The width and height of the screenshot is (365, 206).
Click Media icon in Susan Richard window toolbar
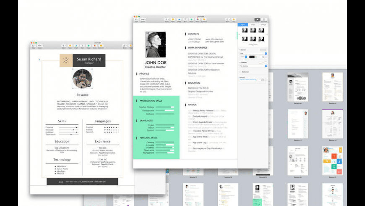pos(94,46)
